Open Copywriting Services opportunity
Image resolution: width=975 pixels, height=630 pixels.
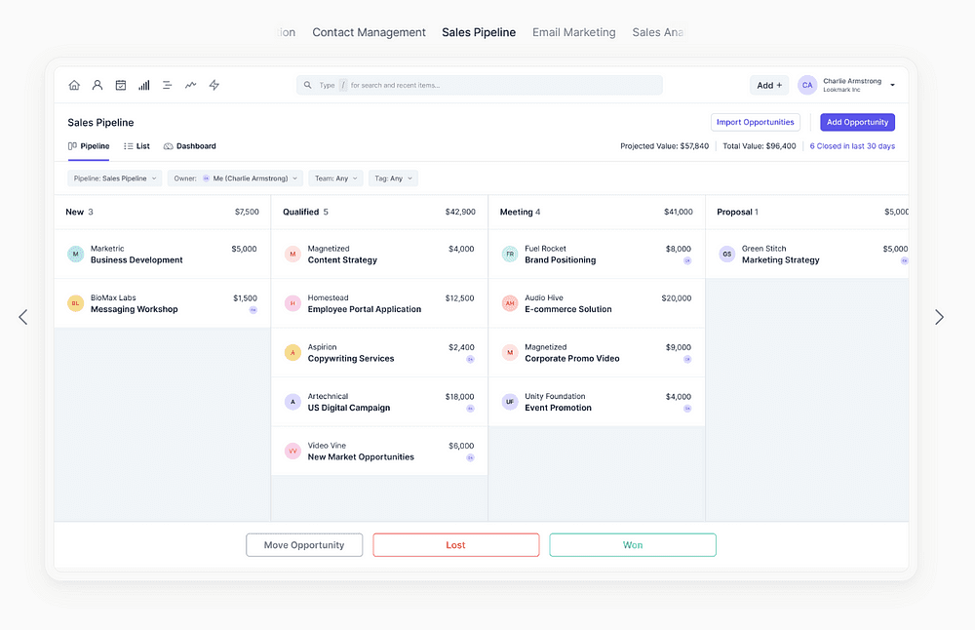[379, 353]
